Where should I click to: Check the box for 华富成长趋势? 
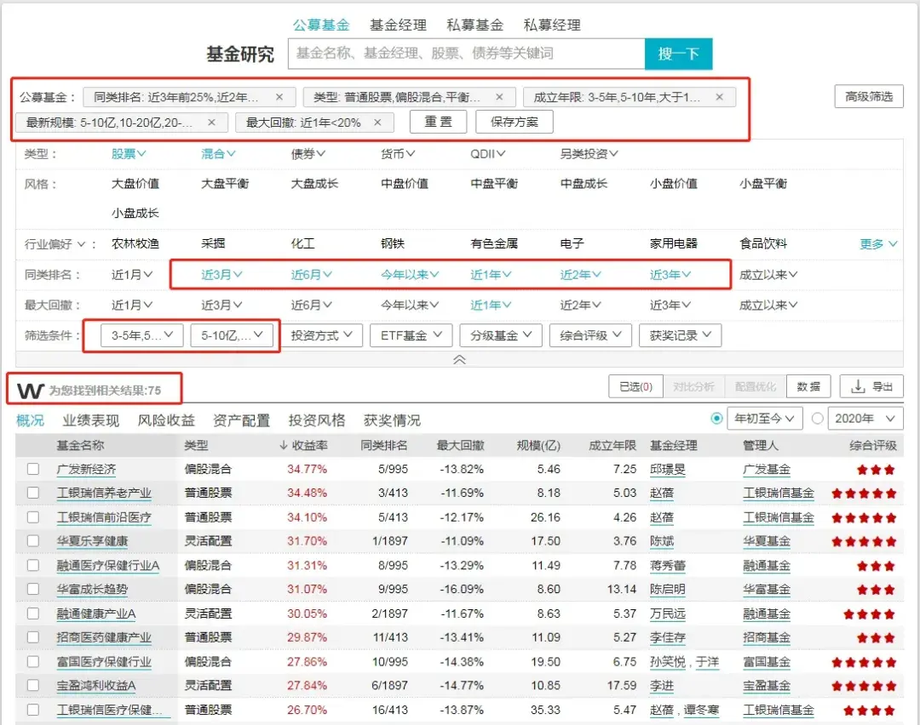click(x=33, y=589)
